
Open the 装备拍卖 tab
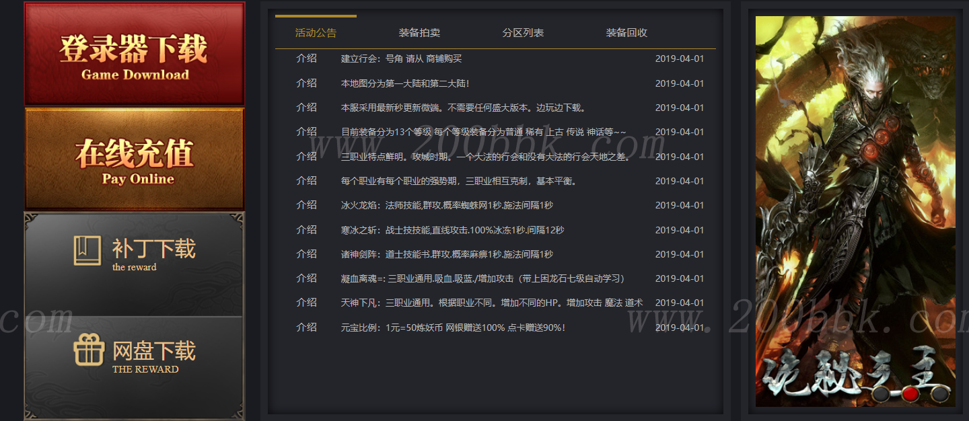coord(419,32)
